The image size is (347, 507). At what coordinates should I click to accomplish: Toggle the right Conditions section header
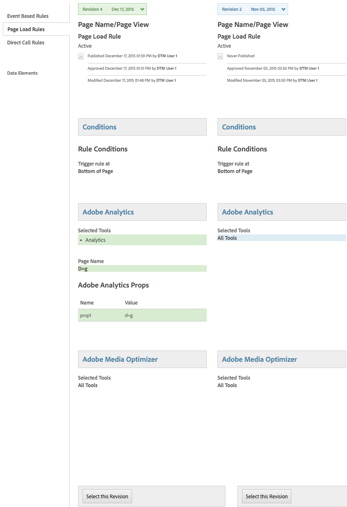(x=281, y=127)
